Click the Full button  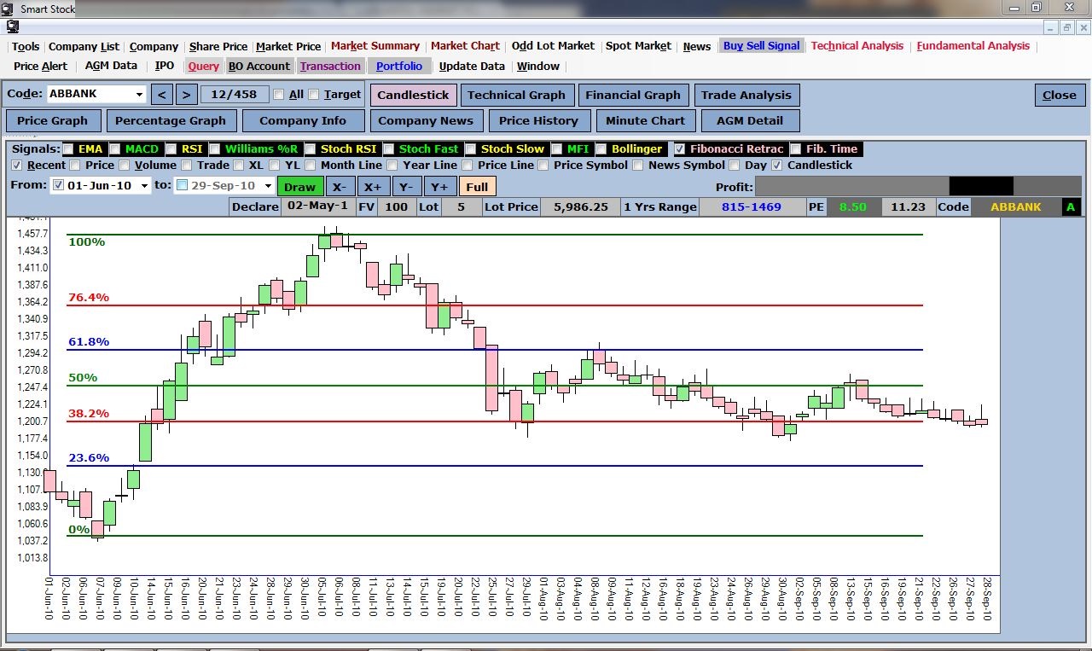click(x=477, y=186)
